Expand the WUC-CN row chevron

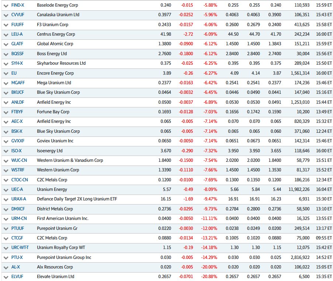tap(6, 161)
